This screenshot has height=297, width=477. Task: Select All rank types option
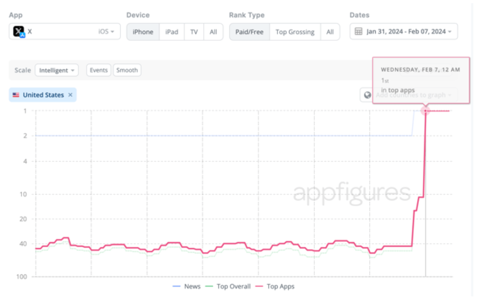pos(330,32)
